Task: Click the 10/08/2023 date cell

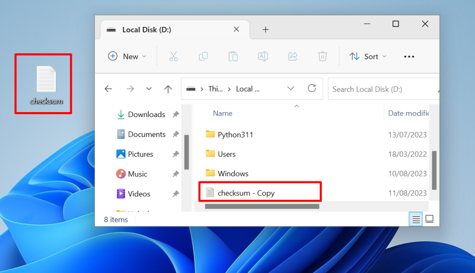Action: pos(408,173)
